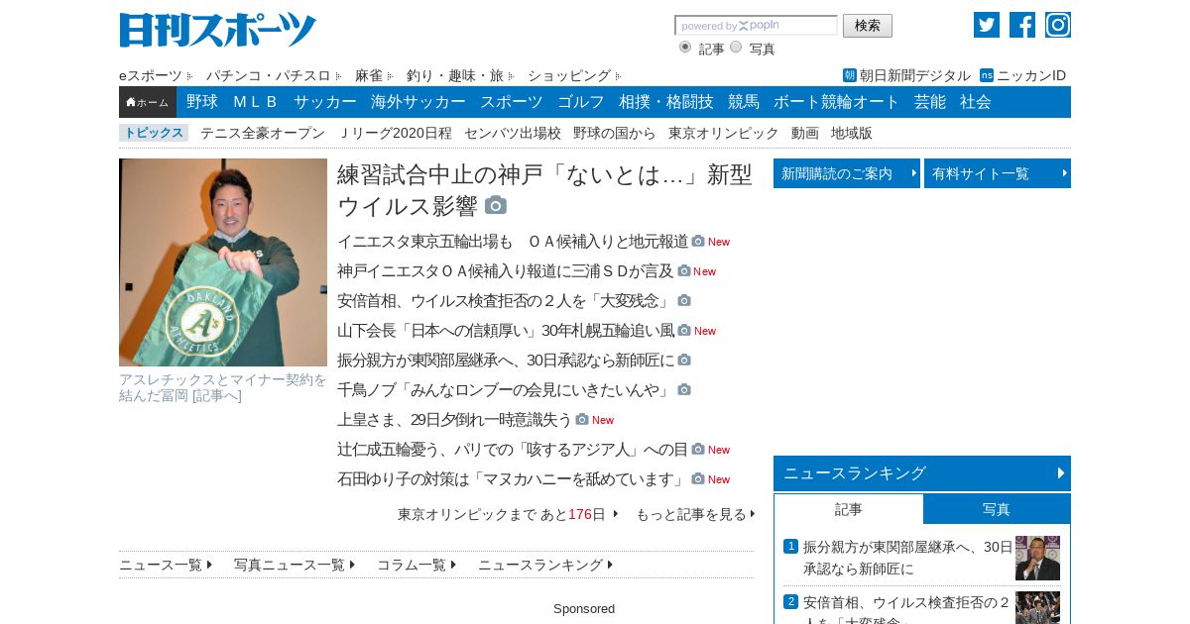Open the 海外サッカー menu
This screenshot has height=624, width=1190.
[418, 102]
